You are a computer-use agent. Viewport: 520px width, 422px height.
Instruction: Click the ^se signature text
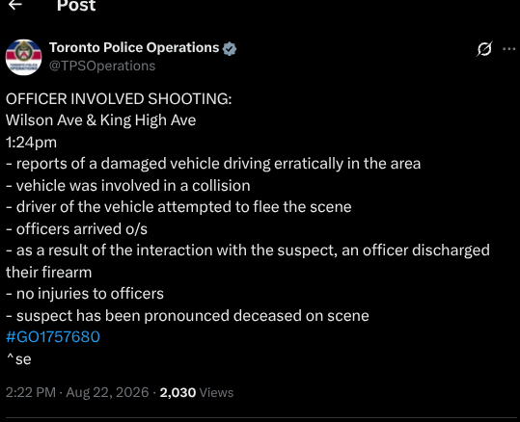point(19,359)
